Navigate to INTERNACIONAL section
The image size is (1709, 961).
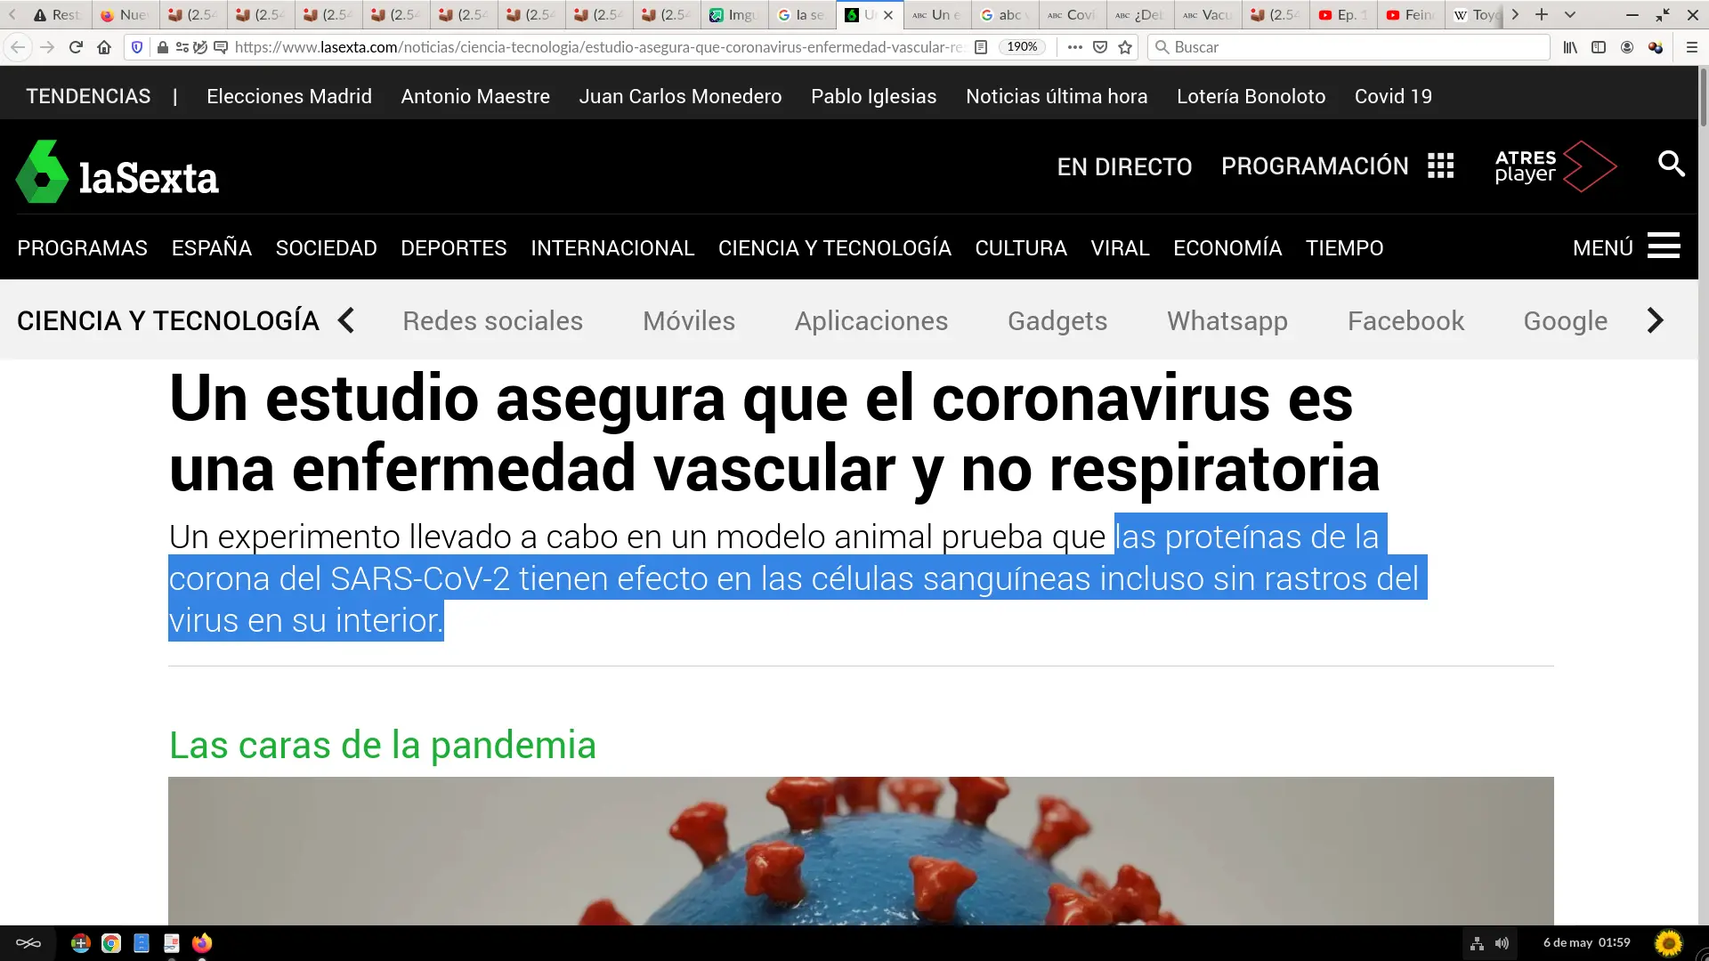pos(612,248)
